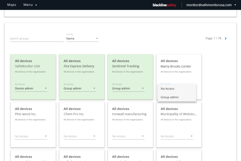Click the Fire Express Delivery organization name
The height and width of the screenshot is (161, 241).
tap(79, 66)
